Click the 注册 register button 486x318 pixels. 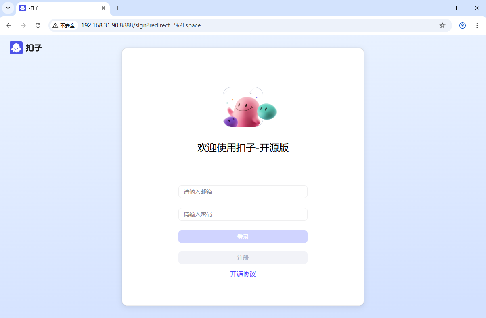click(243, 258)
